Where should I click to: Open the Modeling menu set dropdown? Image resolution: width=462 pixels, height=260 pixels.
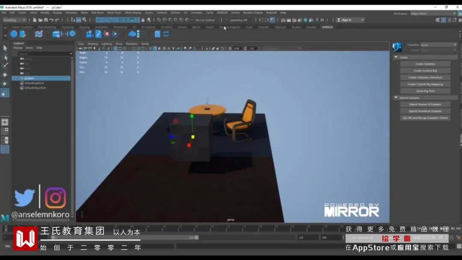click(15, 20)
